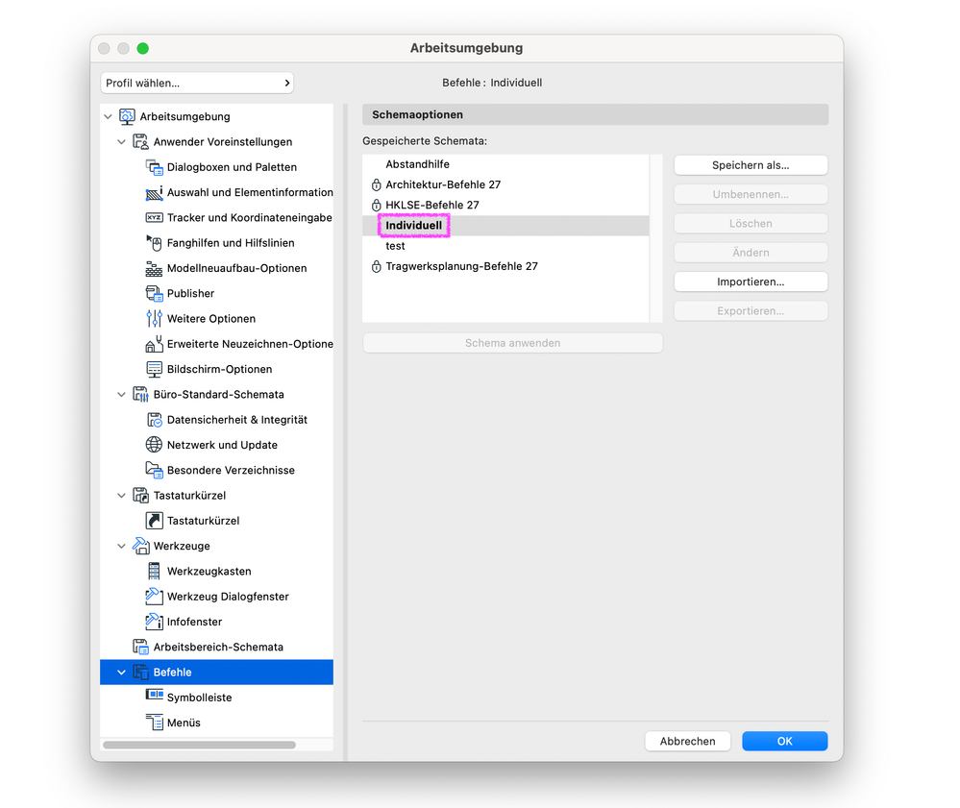The image size is (960, 808).
Task: Confirm with the OK button
Action: coord(785,742)
